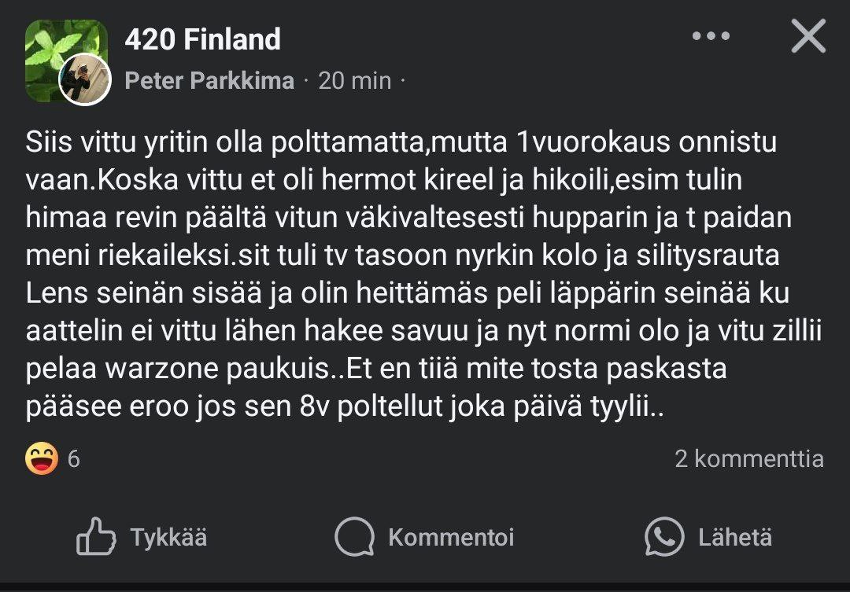This screenshot has width=850, height=592.
Task: Open Peter Parkkima's profile name link
Action: click(209, 80)
